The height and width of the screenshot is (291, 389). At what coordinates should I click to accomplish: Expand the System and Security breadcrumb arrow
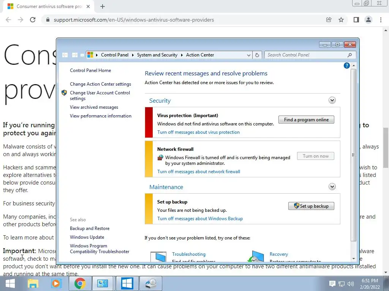pos(182,55)
